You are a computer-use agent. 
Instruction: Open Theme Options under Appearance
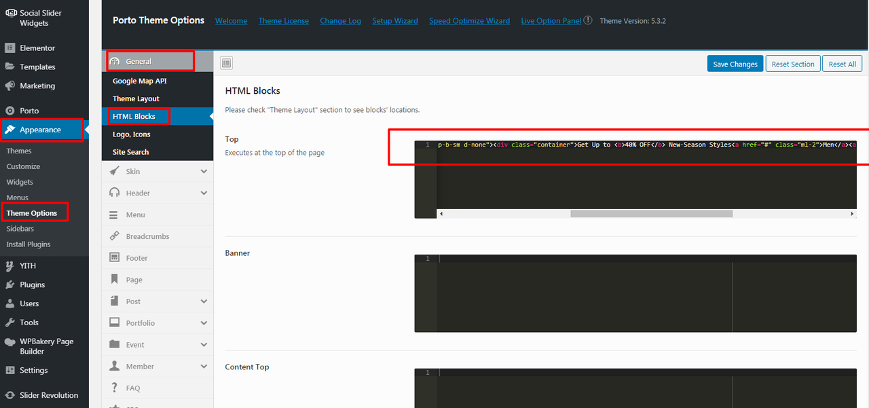[x=32, y=213]
